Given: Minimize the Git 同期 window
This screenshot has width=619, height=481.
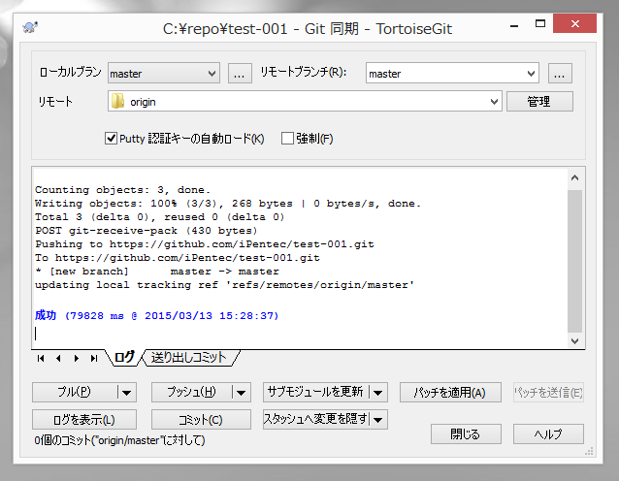Looking at the screenshot, I should click(514, 25).
